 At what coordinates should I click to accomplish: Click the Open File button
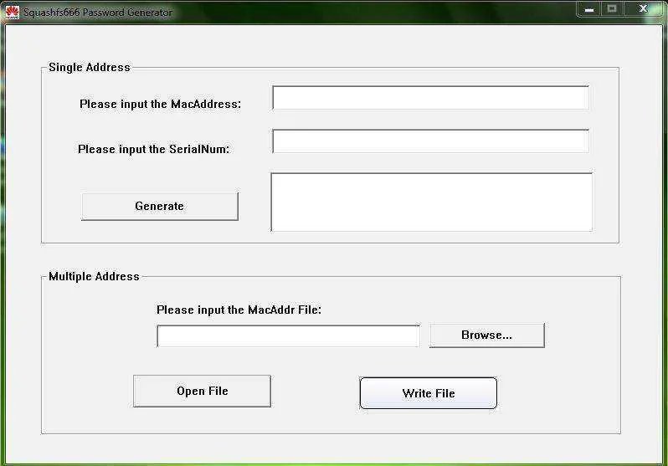[202, 391]
